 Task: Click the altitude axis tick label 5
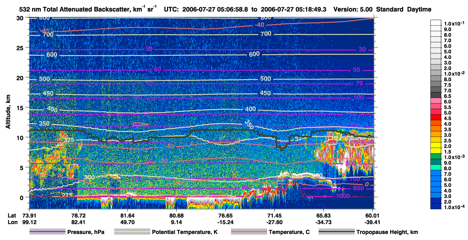point(22,167)
